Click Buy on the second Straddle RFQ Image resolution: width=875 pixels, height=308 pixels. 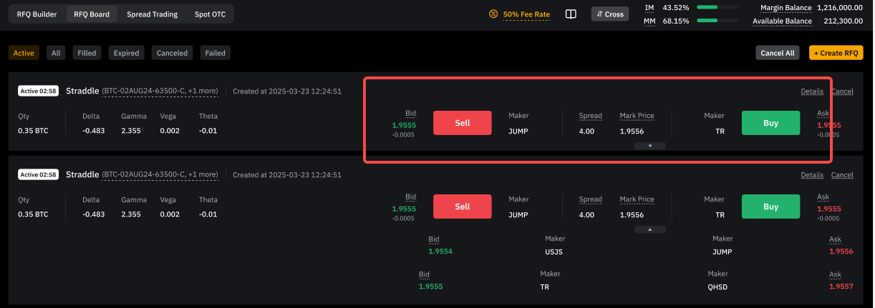(770, 207)
